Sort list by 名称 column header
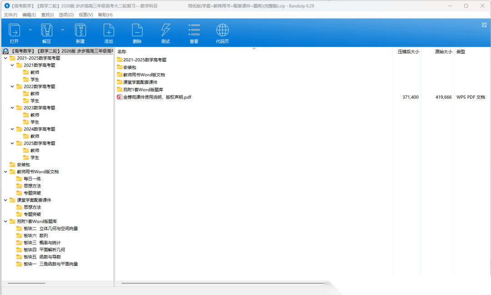 coord(122,52)
